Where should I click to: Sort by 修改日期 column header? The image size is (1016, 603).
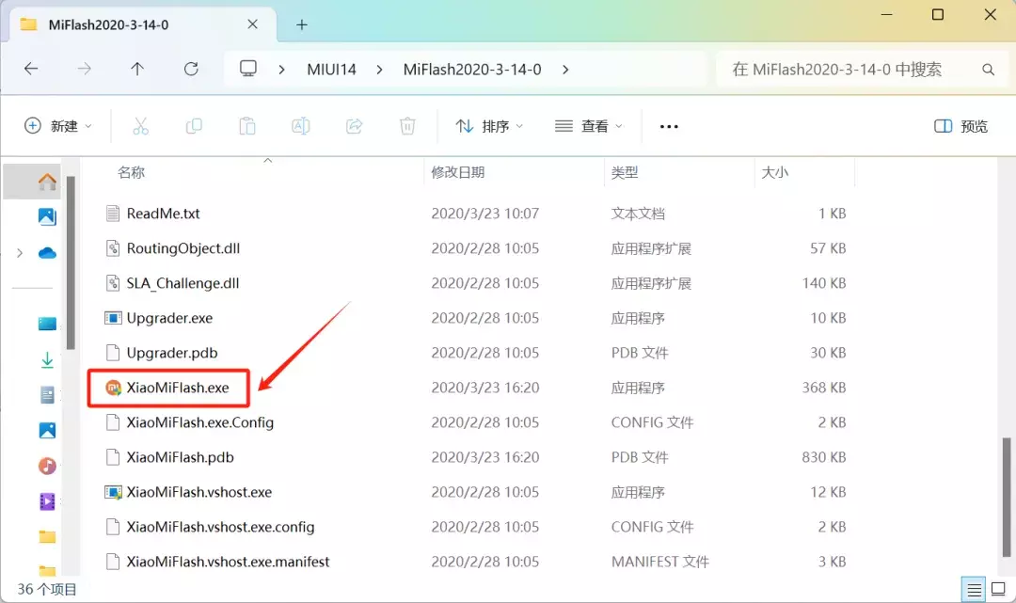[x=457, y=172]
